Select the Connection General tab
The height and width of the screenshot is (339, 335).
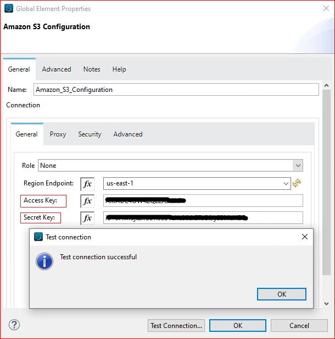(x=26, y=134)
